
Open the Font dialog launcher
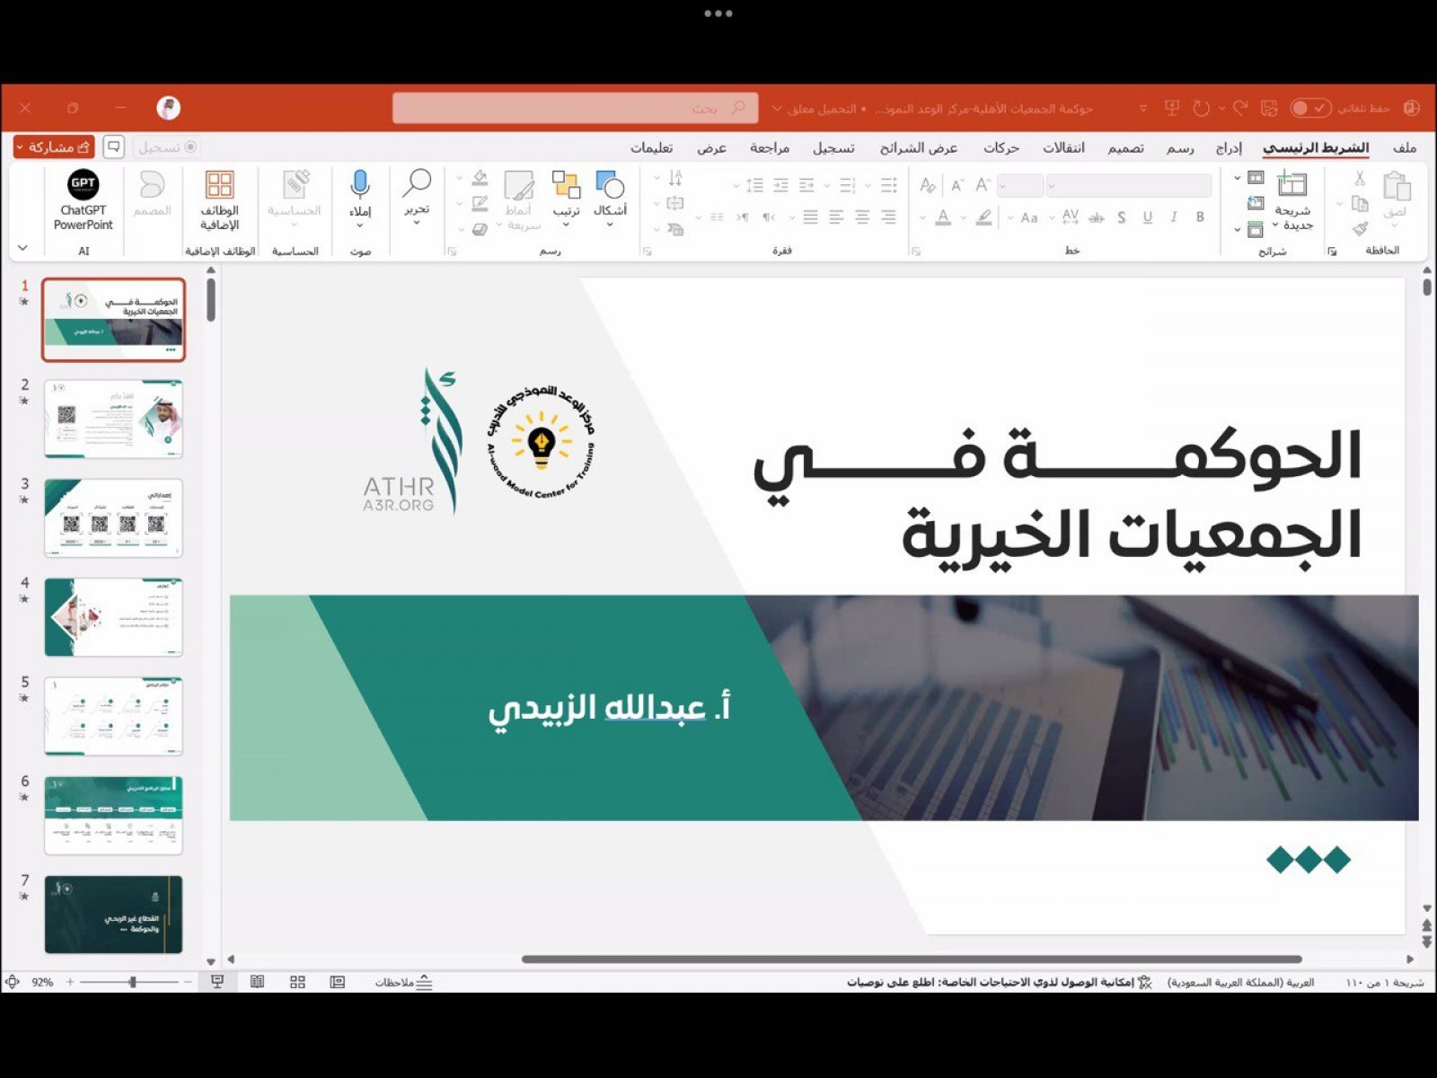tap(915, 252)
